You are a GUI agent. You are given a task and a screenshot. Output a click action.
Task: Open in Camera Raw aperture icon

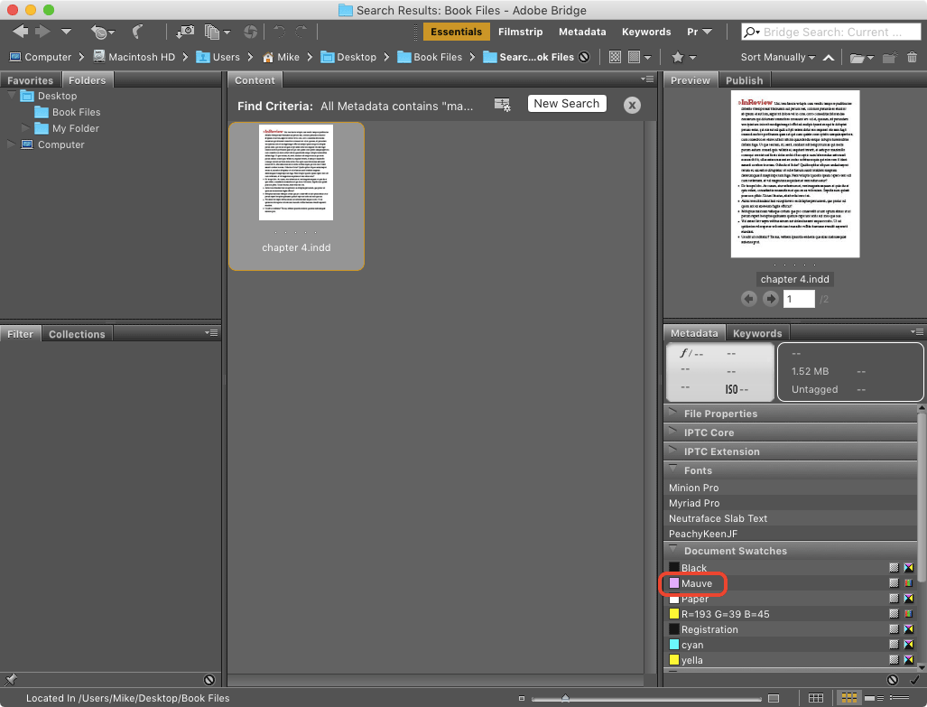click(x=251, y=32)
